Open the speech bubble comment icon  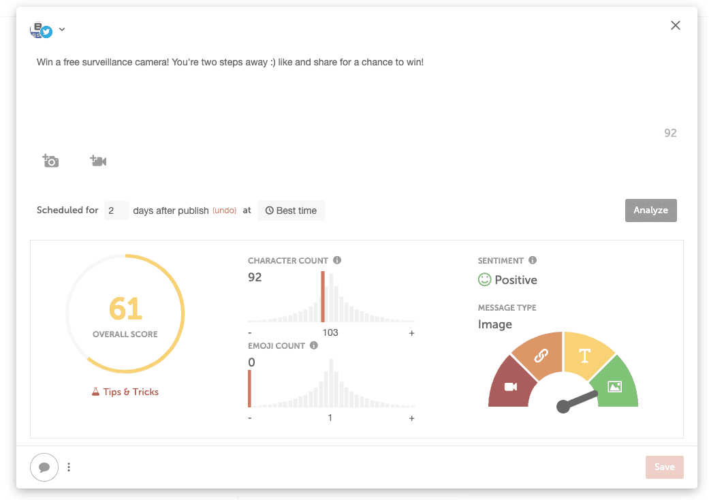coord(44,467)
